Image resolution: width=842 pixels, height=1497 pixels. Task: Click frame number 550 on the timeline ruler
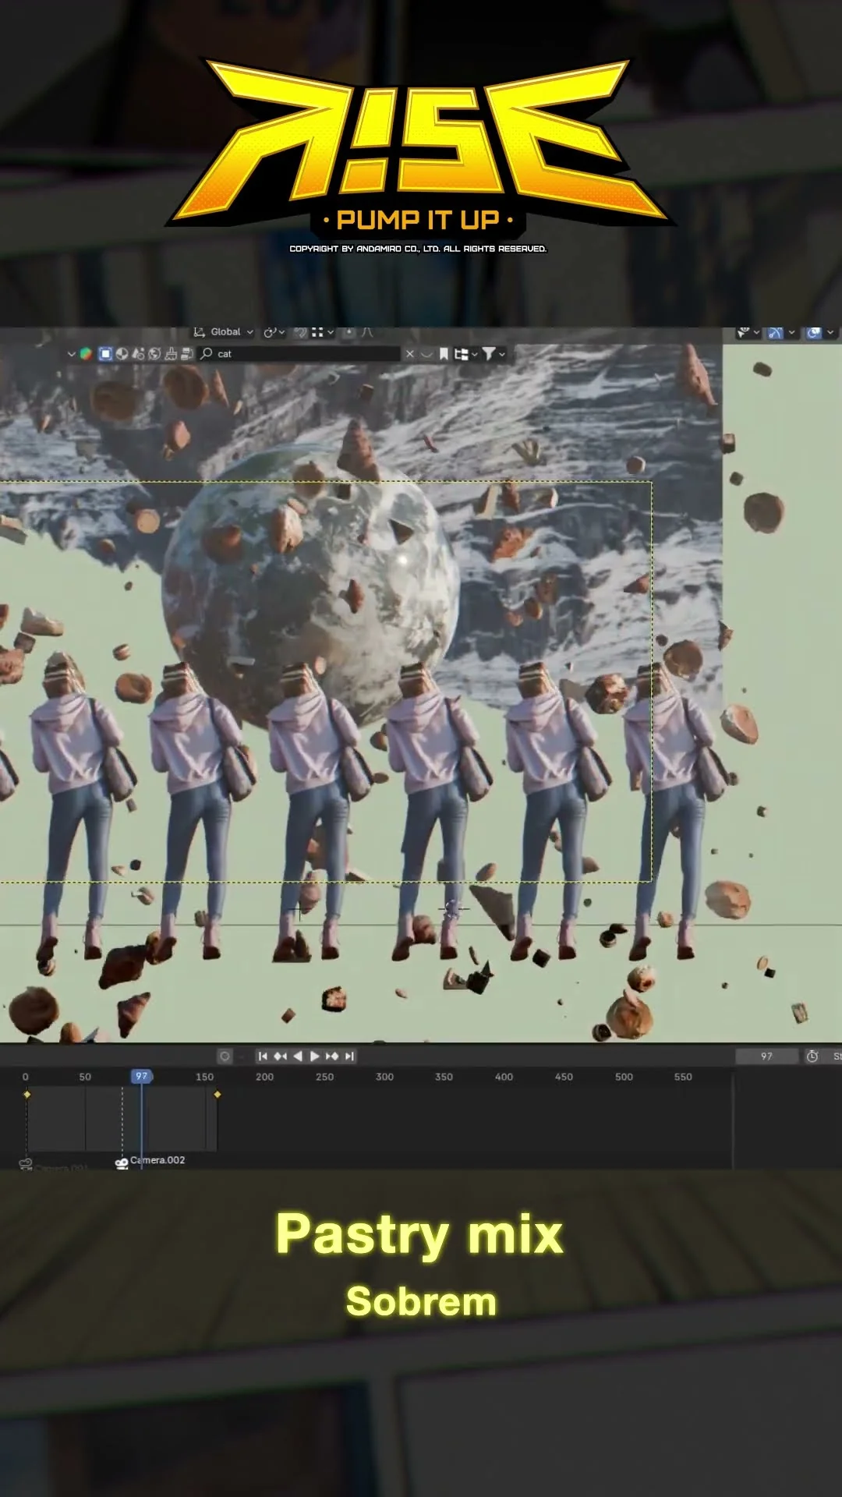683,1077
